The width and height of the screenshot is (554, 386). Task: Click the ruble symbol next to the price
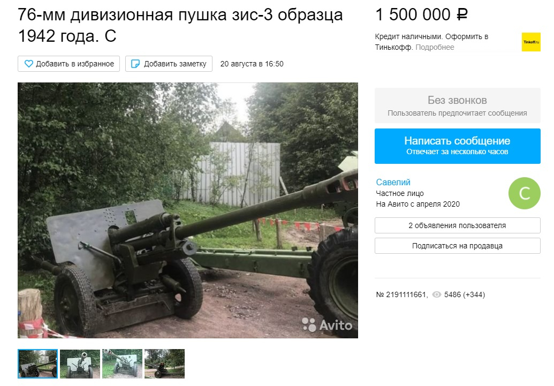[x=462, y=15]
